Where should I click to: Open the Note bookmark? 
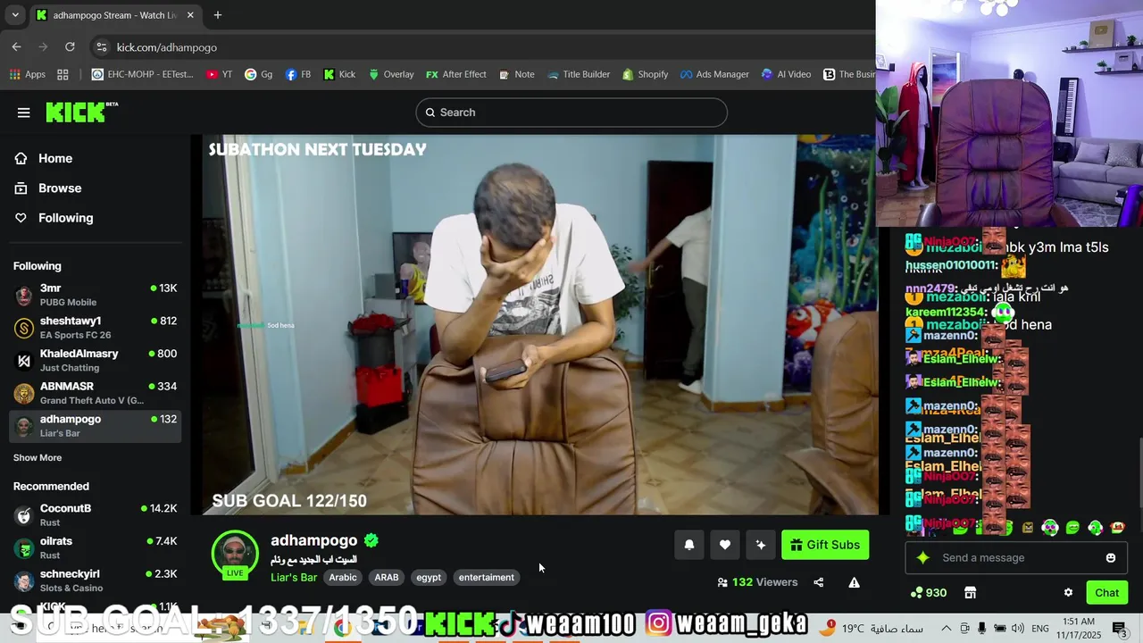[x=517, y=74]
